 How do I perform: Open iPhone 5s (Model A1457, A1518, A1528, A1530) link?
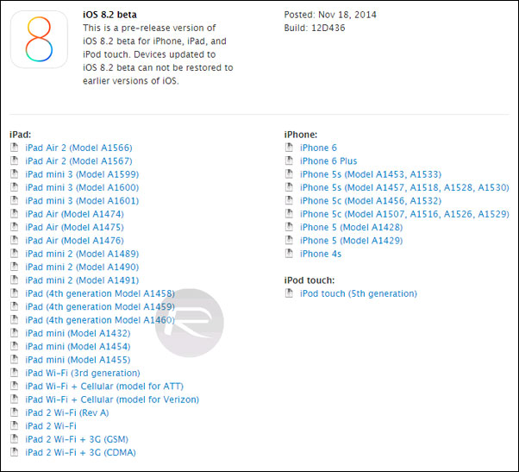pos(404,187)
